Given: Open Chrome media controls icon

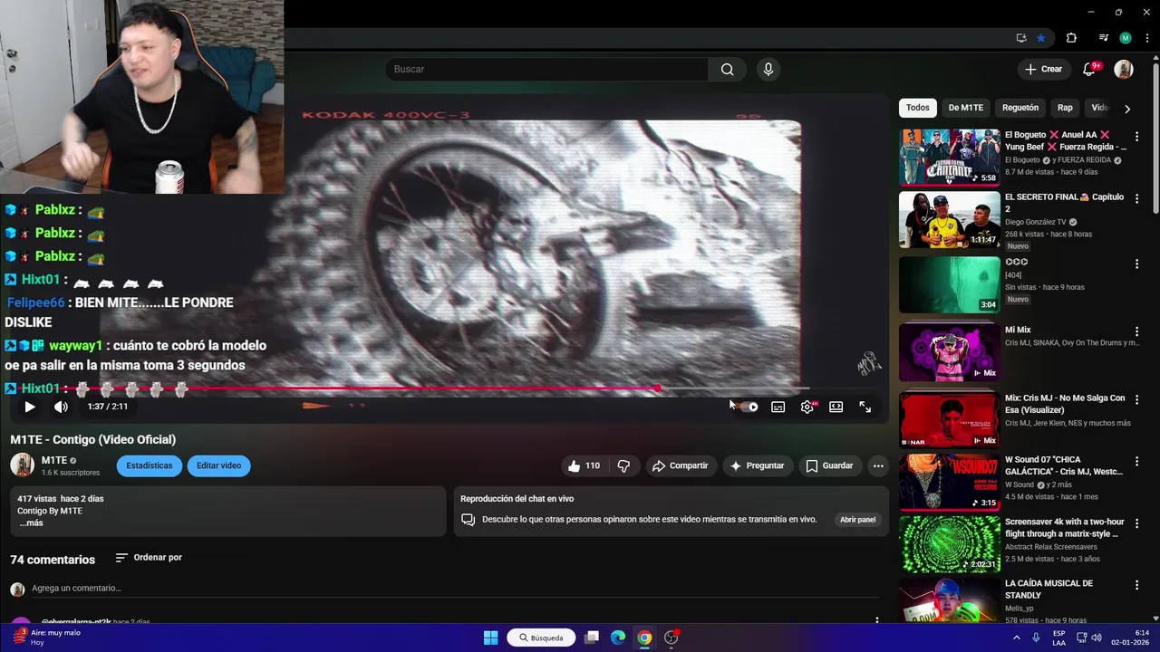Looking at the screenshot, I should click(1103, 38).
